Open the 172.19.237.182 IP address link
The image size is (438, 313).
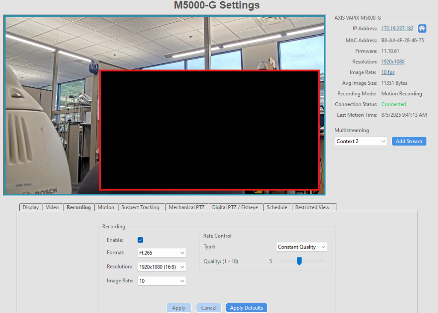pos(397,29)
